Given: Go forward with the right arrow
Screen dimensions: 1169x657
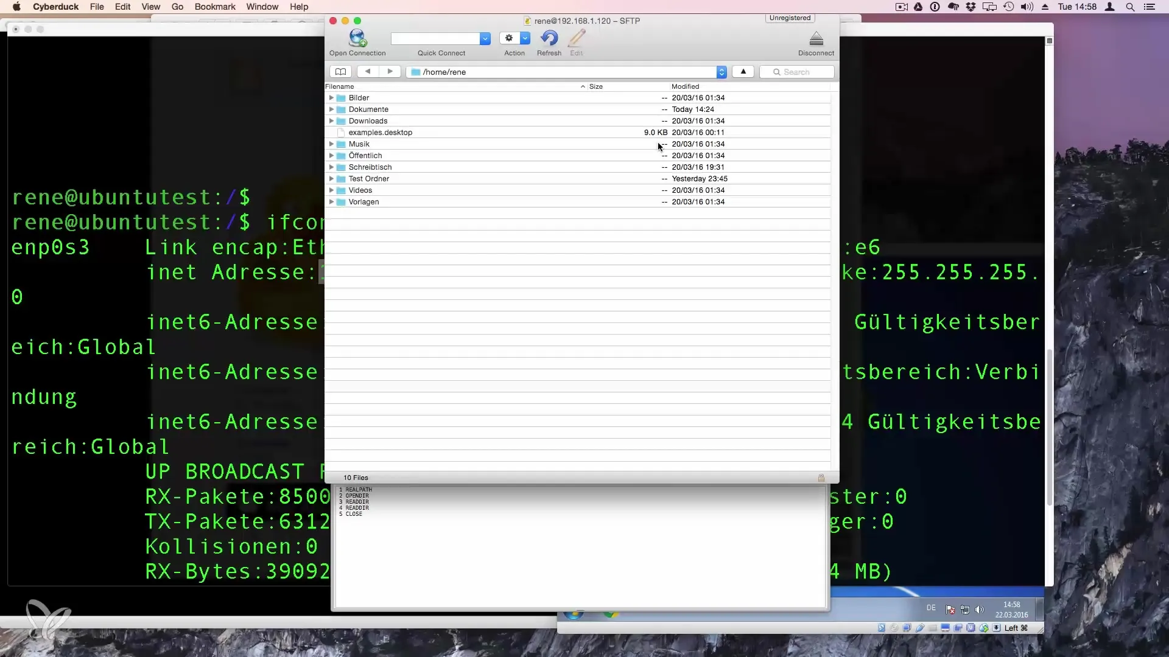Looking at the screenshot, I should point(390,72).
